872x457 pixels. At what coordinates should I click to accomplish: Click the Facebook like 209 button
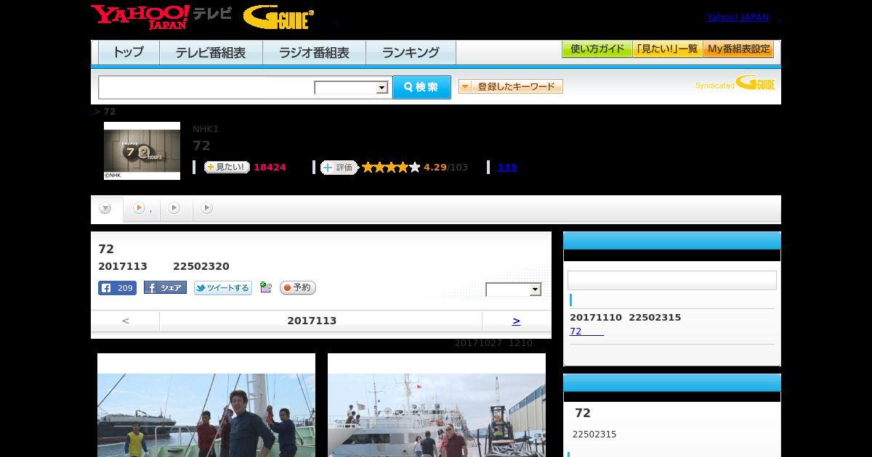pyautogui.click(x=117, y=288)
